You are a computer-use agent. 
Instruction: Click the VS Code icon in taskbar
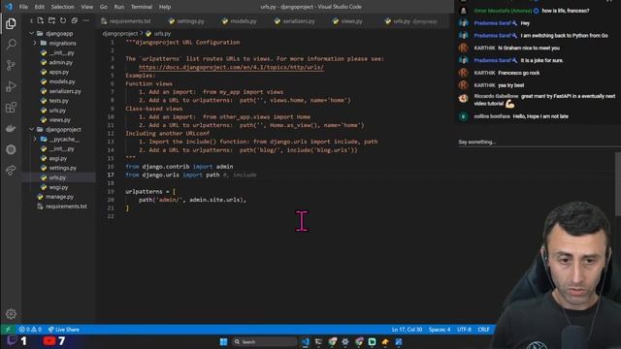click(306, 341)
